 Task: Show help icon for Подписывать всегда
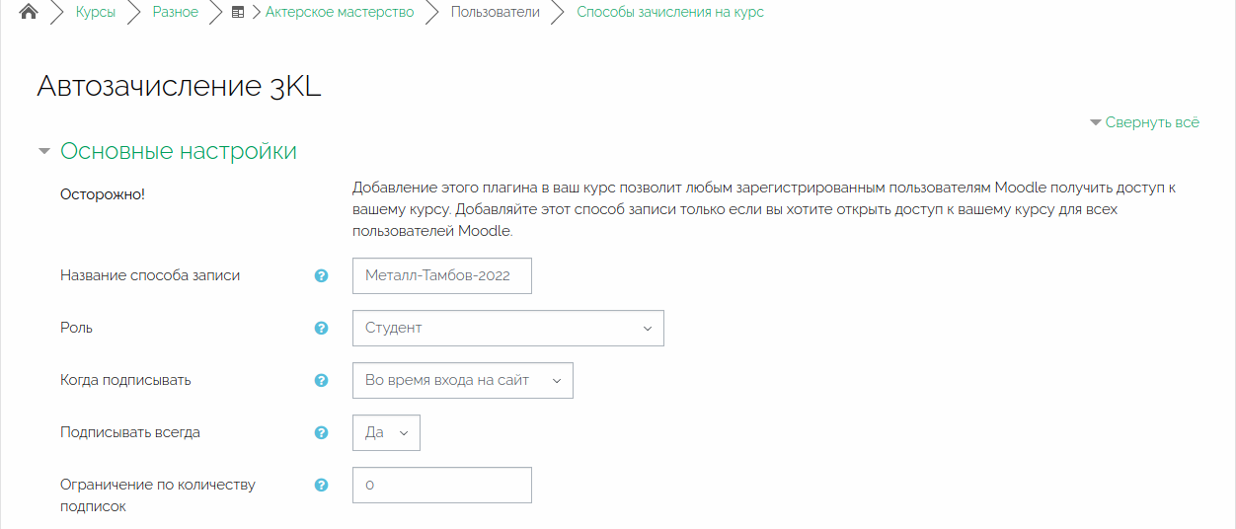321,432
